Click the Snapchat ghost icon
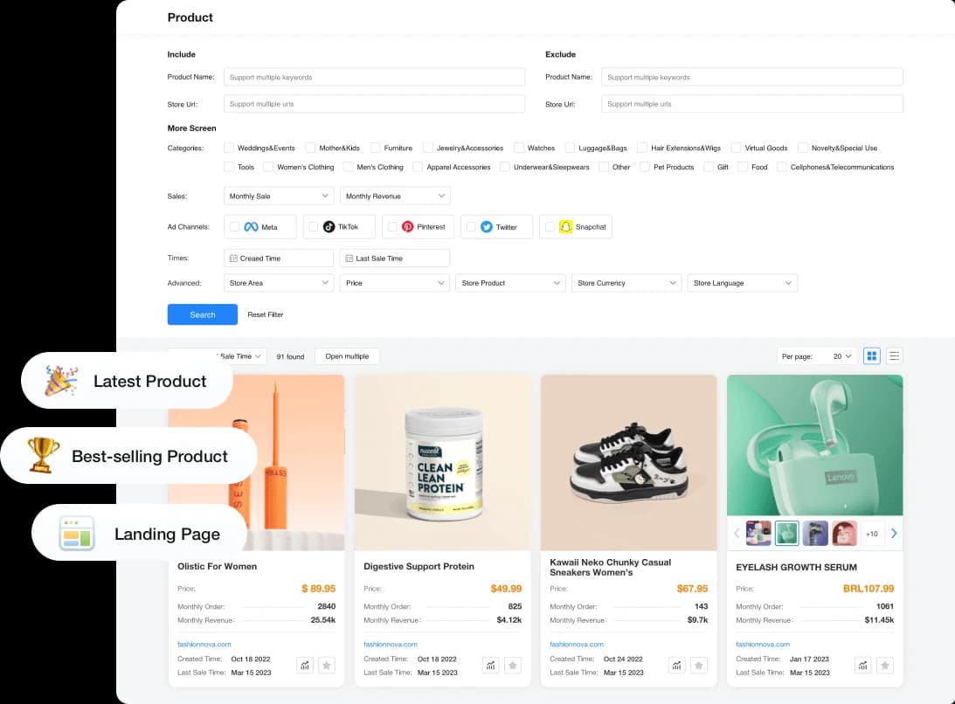 (565, 227)
